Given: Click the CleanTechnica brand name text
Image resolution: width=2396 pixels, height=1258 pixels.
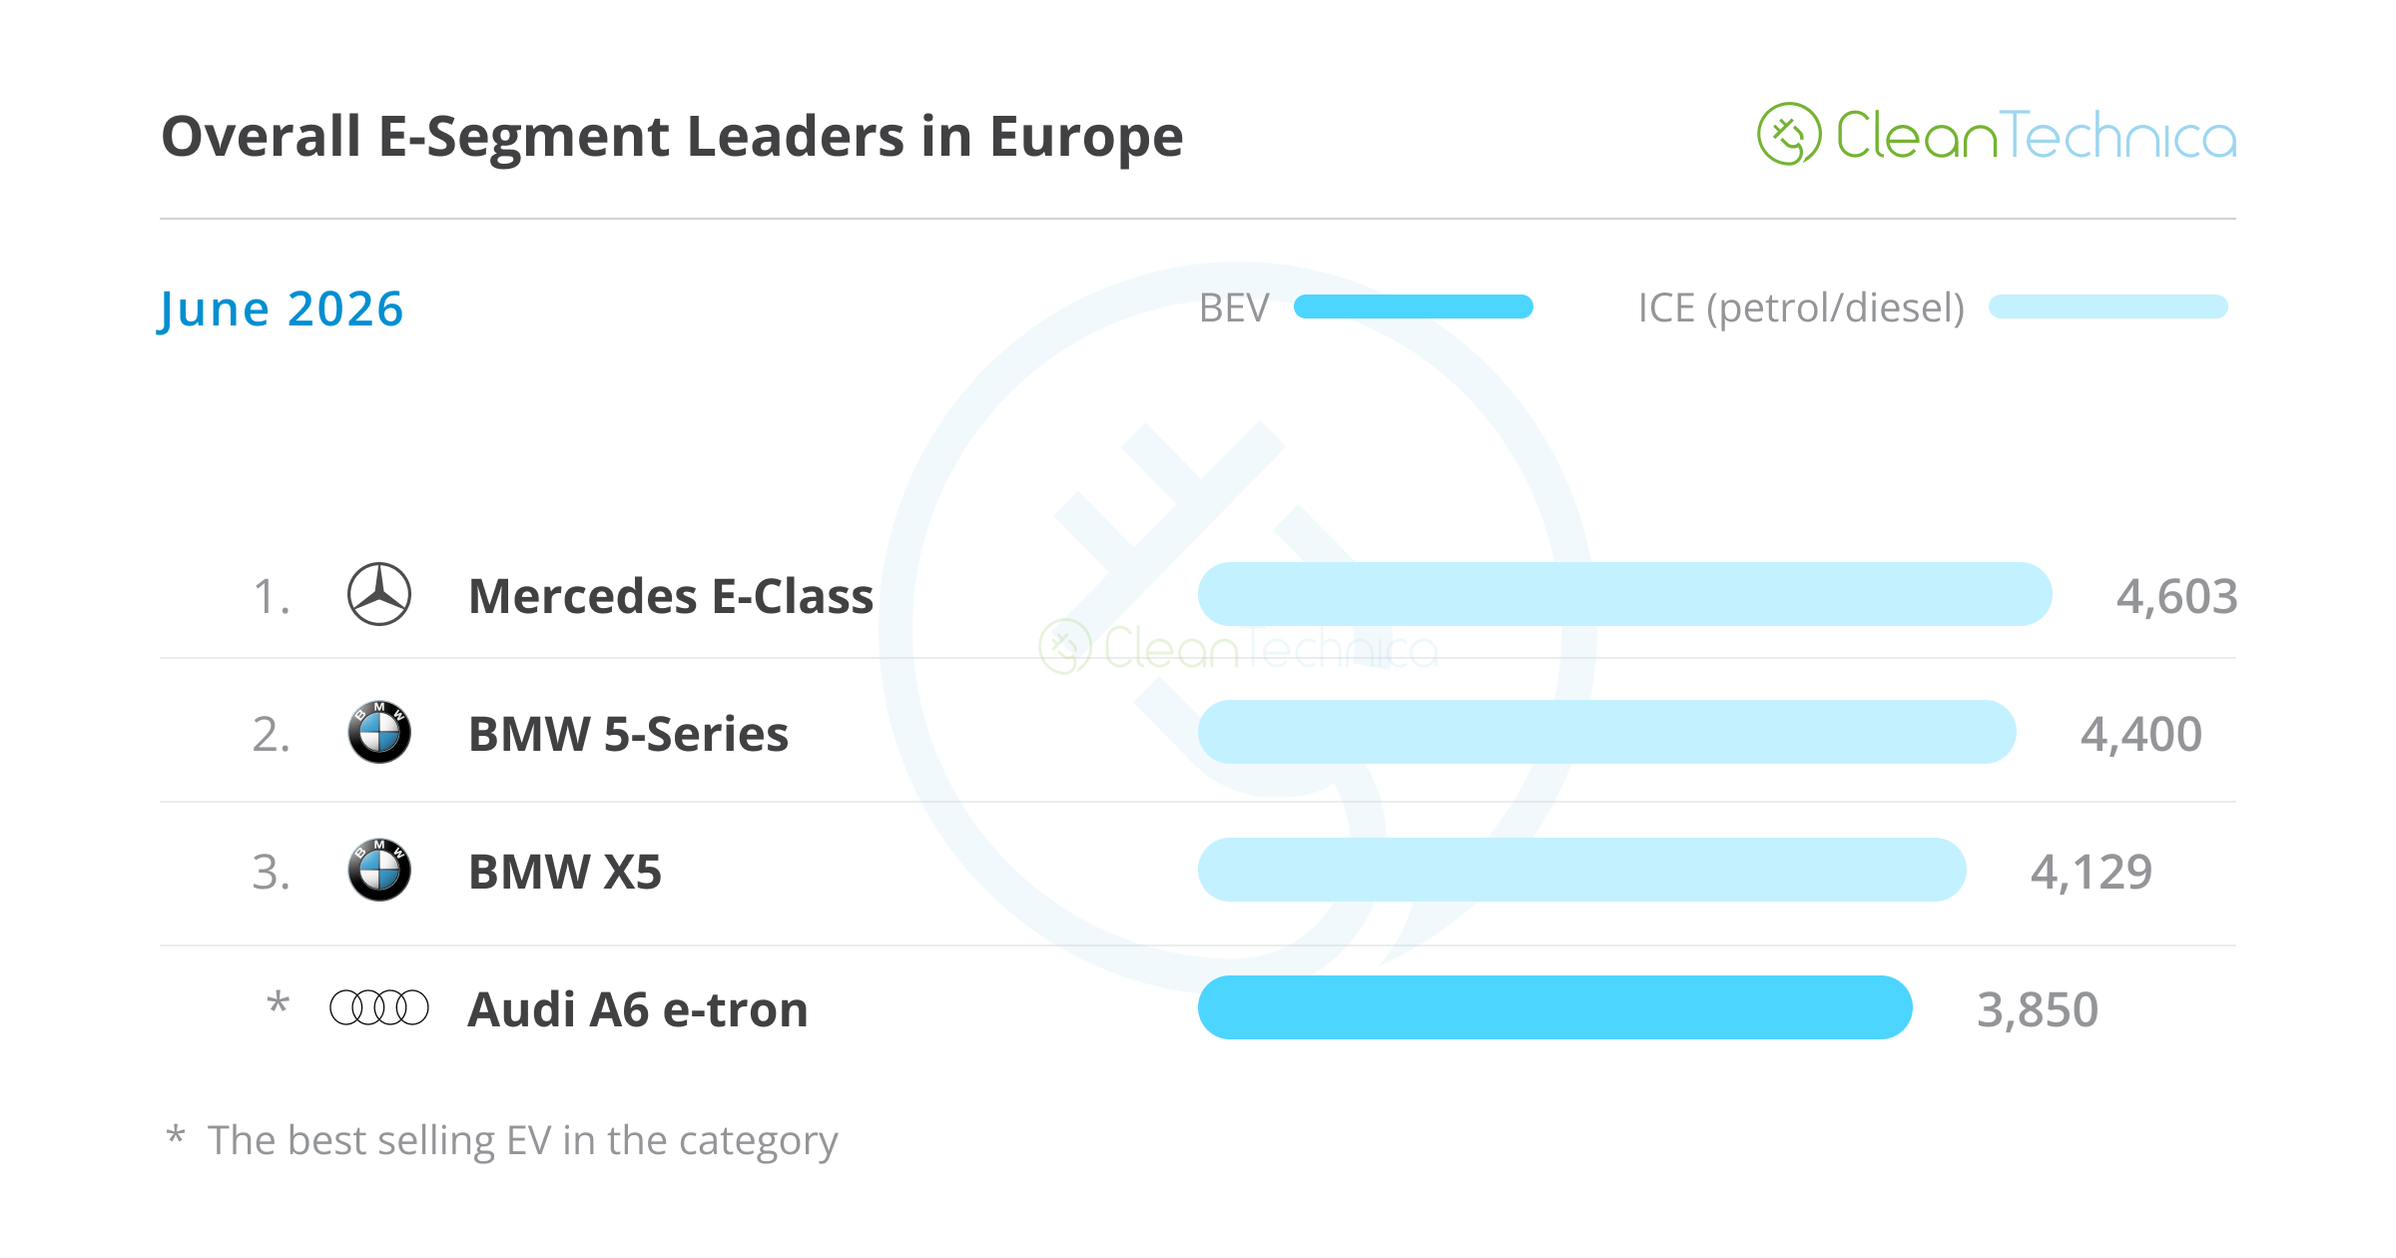Looking at the screenshot, I should (x=2037, y=136).
